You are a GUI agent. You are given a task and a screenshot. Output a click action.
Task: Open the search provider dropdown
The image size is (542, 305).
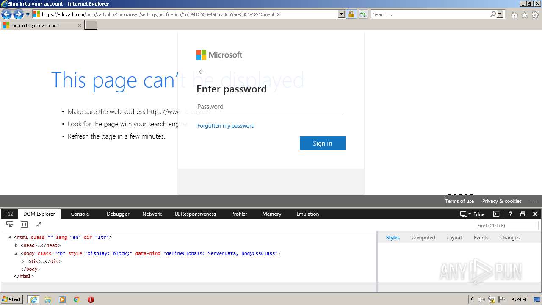(x=501, y=14)
